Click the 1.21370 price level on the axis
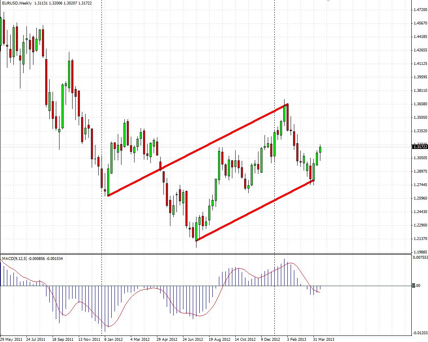This screenshot has height=342, width=428. pyautogui.click(x=420, y=239)
